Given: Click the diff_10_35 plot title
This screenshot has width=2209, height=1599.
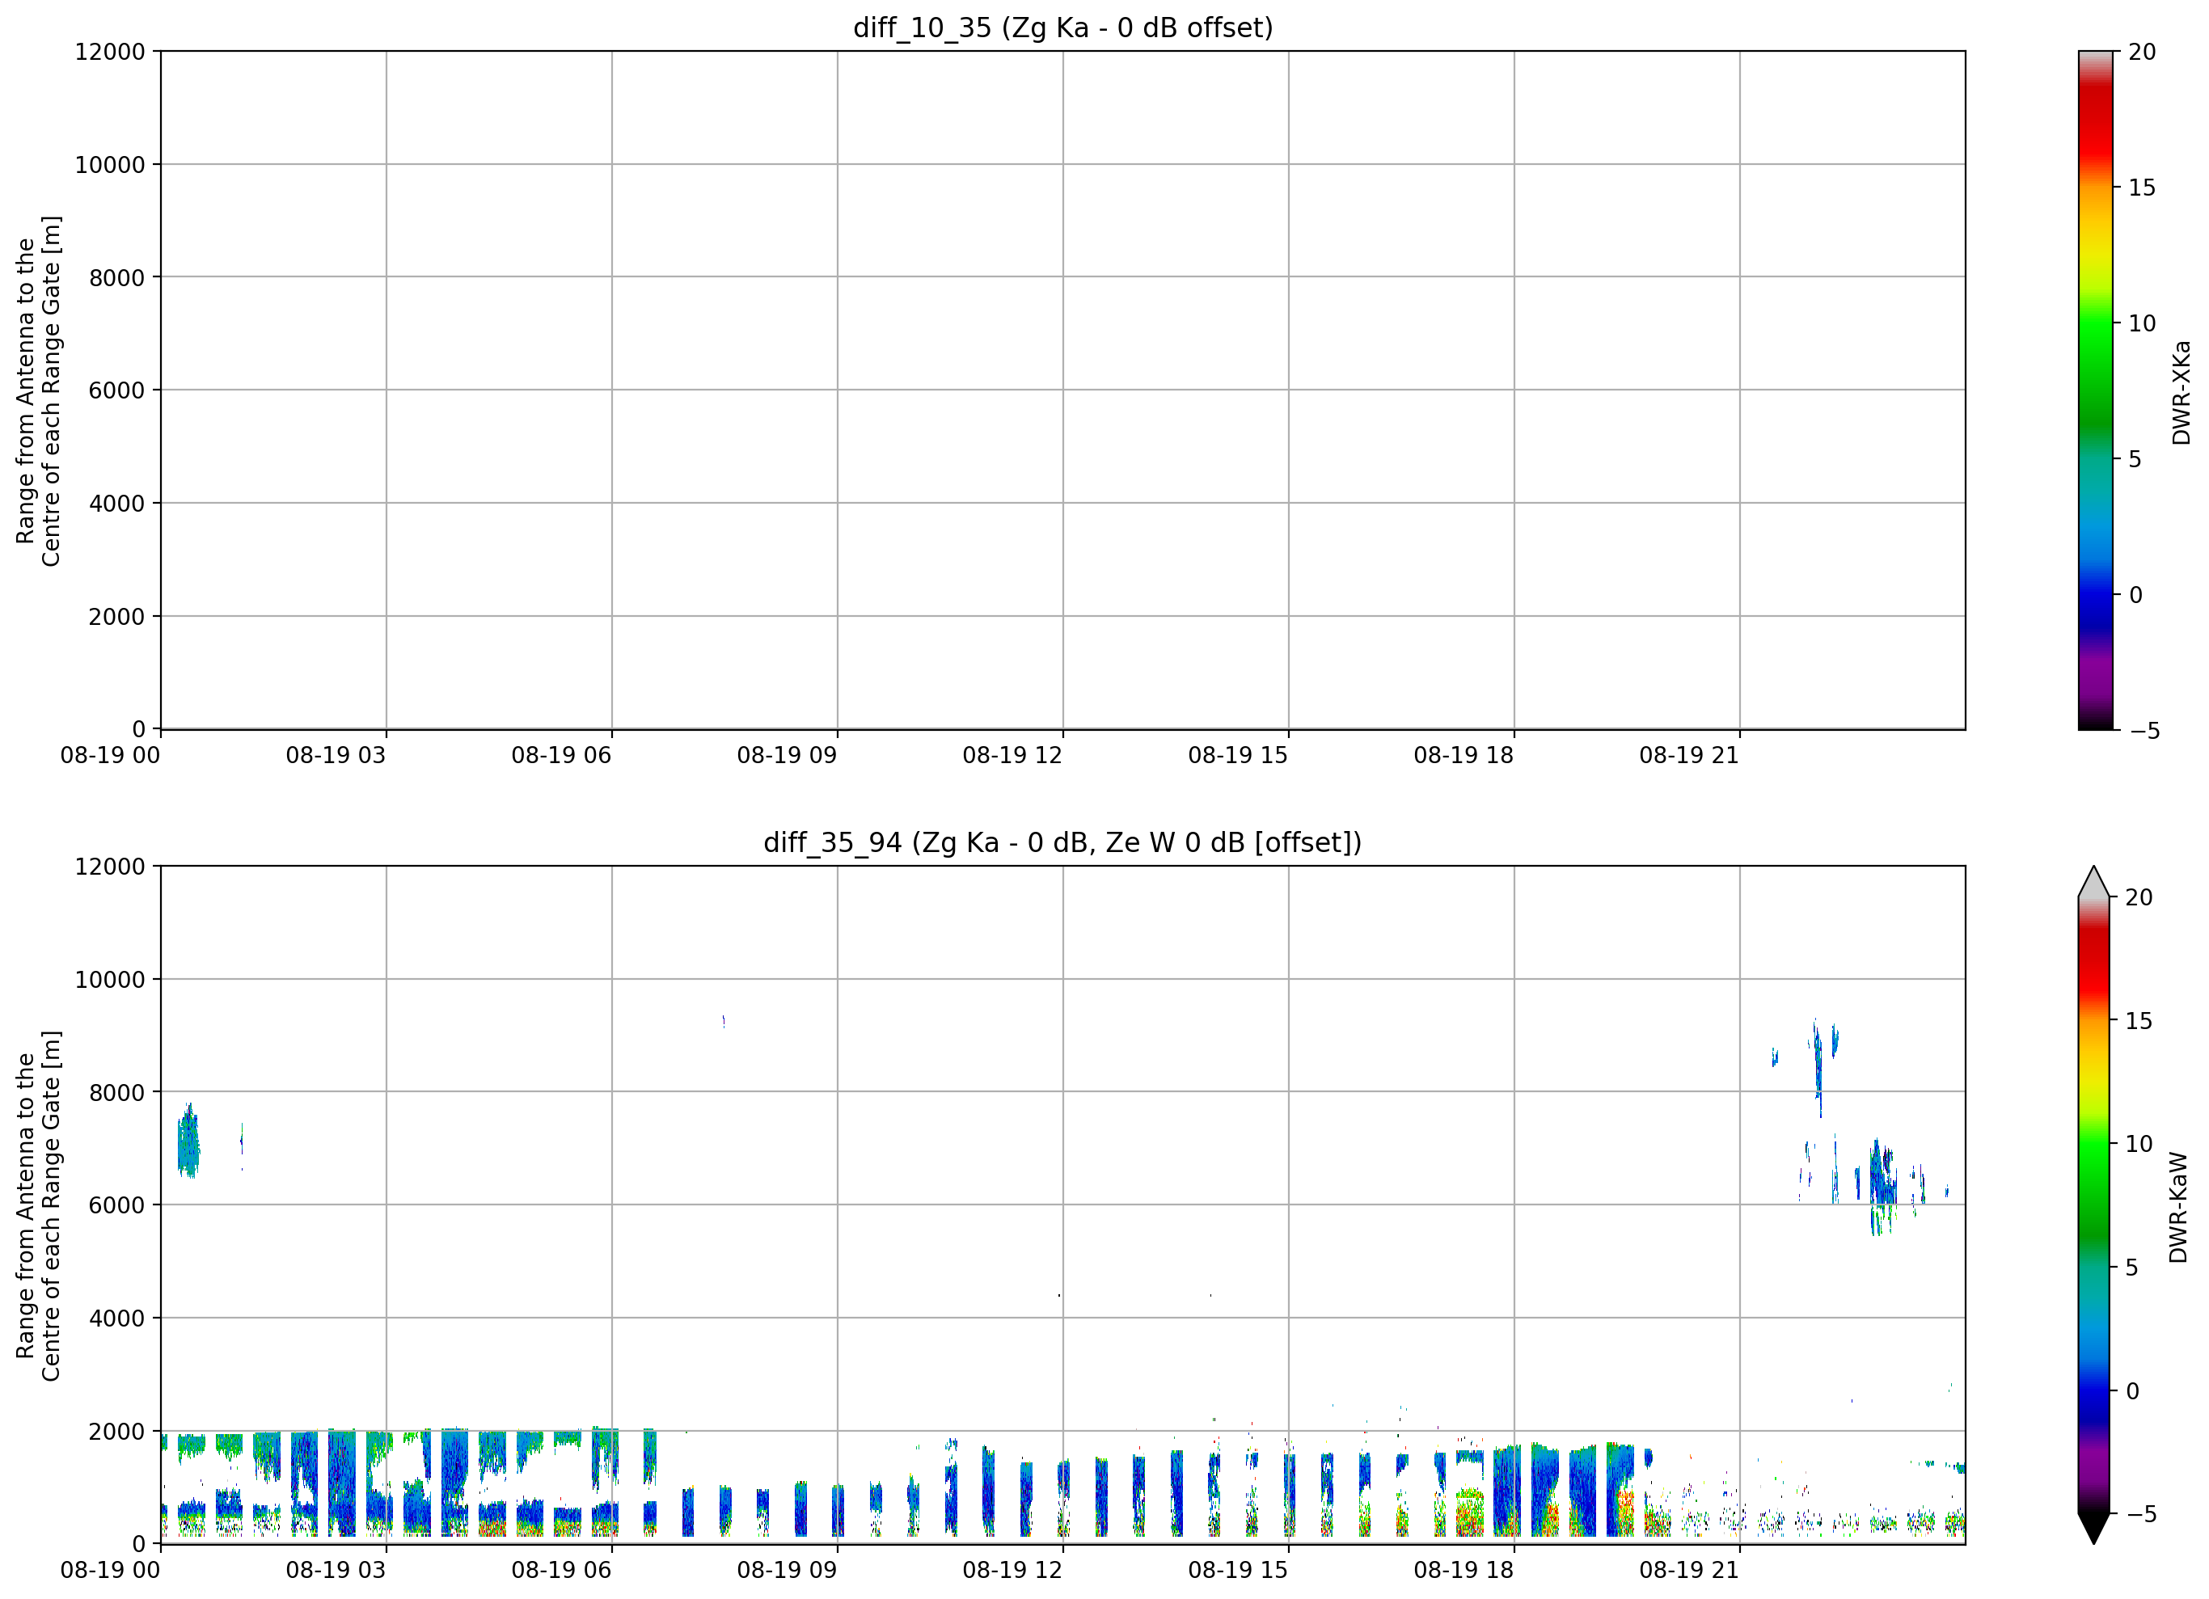Looking at the screenshot, I should click(1062, 27).
